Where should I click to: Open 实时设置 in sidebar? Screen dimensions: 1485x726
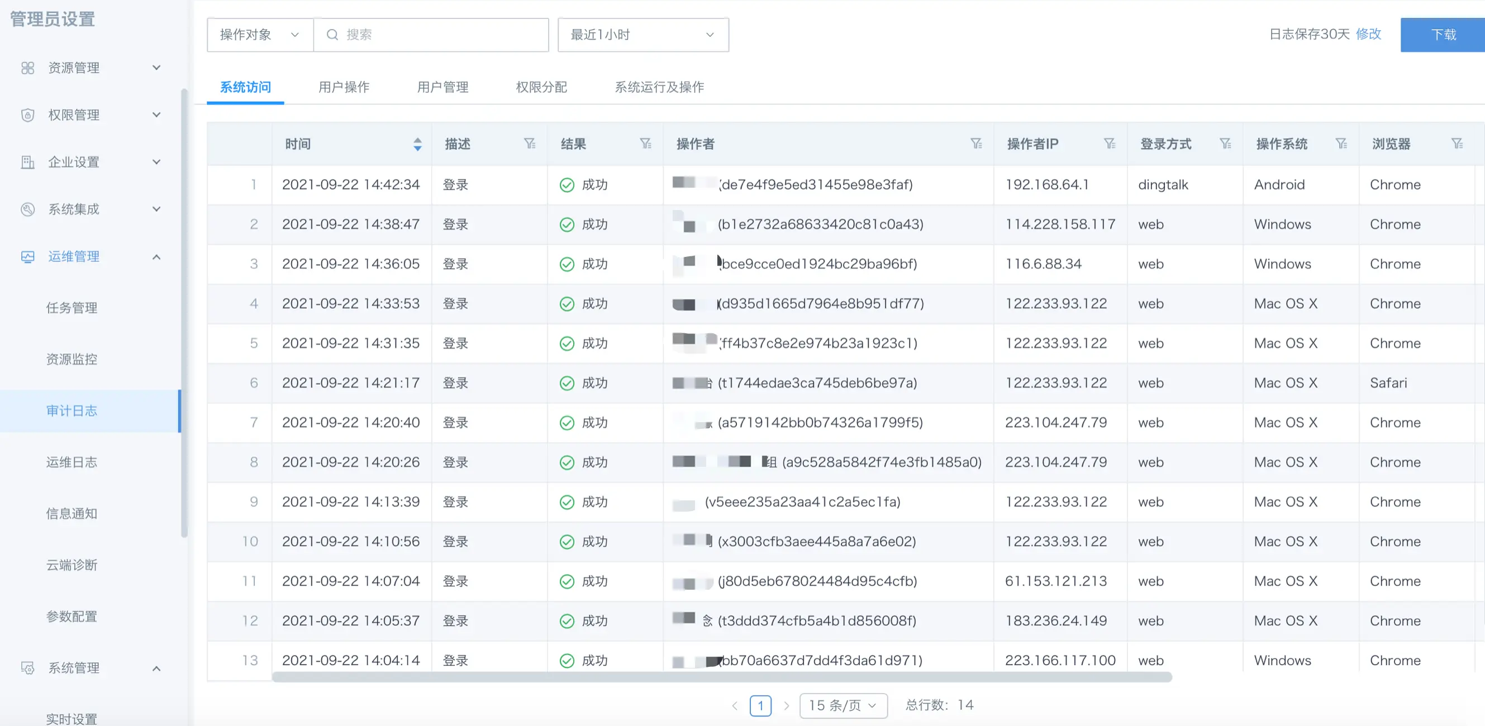click(72, 719)
